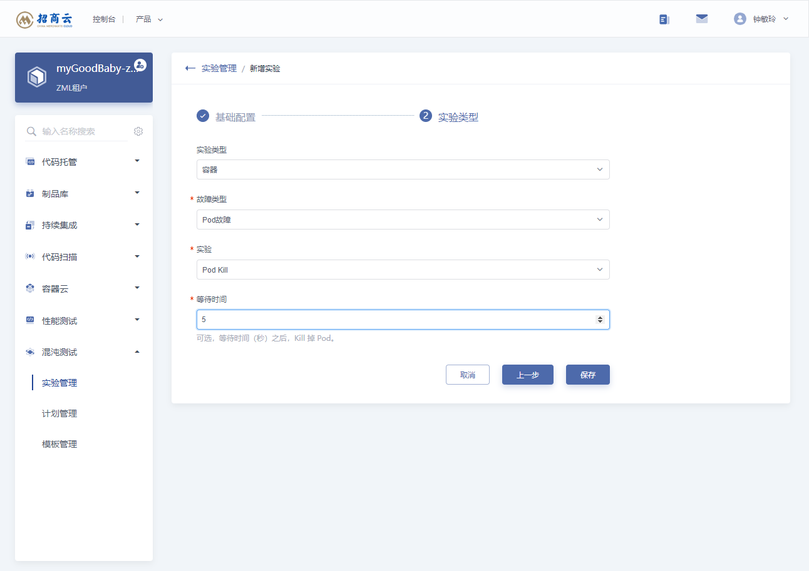This screenshot has width=809, height=571.
Task: Click the 性能测试 label in sidebar
Action: tap(59, 321)
